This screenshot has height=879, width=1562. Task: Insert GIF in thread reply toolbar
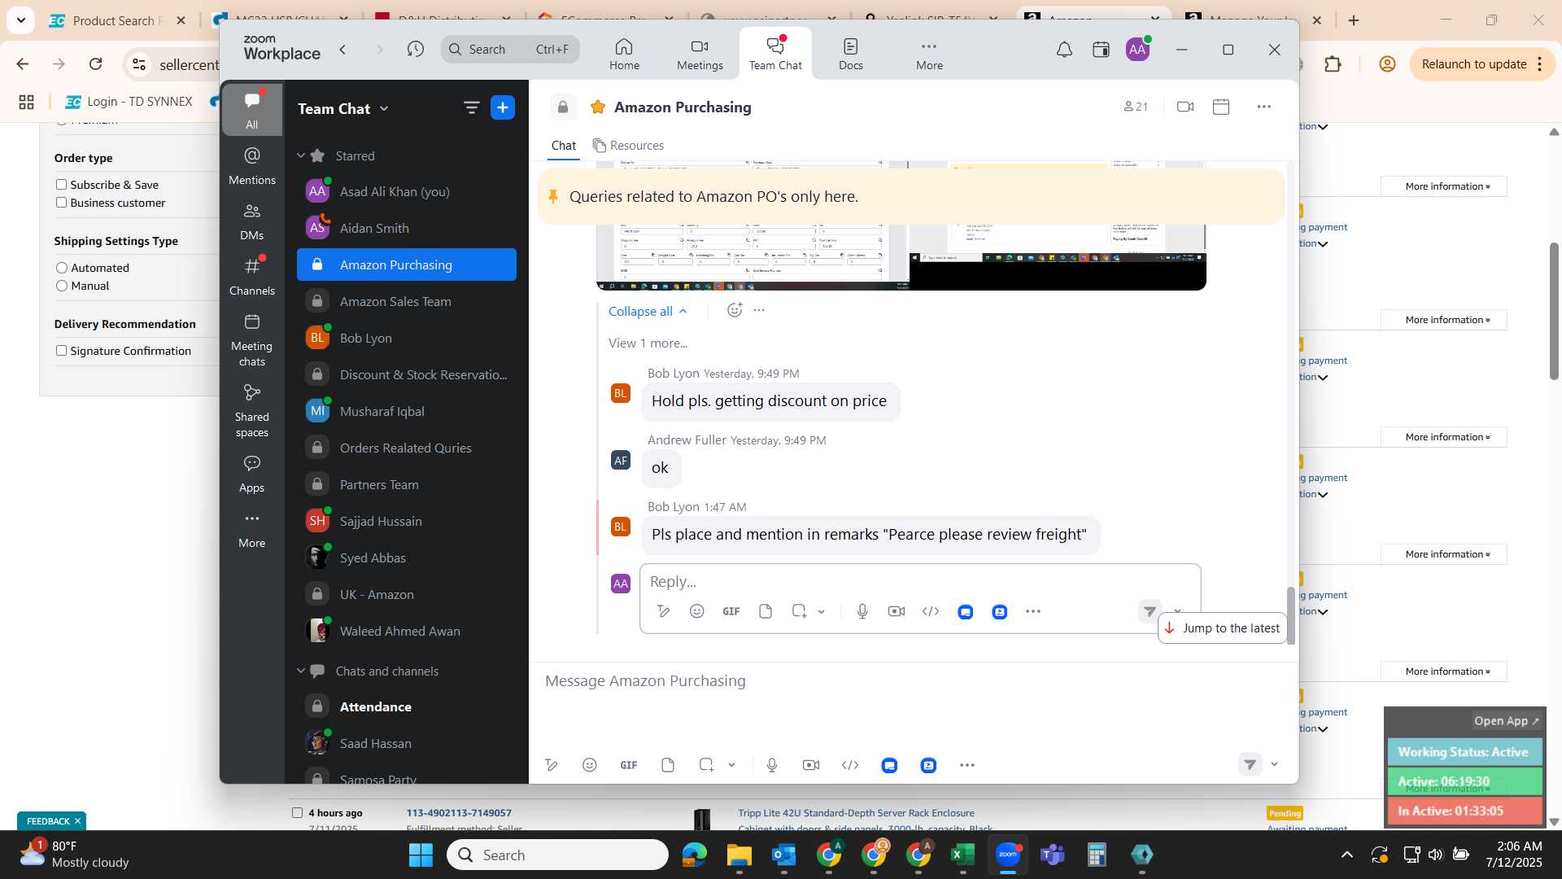pyautogui.click(x=731, y=611)
